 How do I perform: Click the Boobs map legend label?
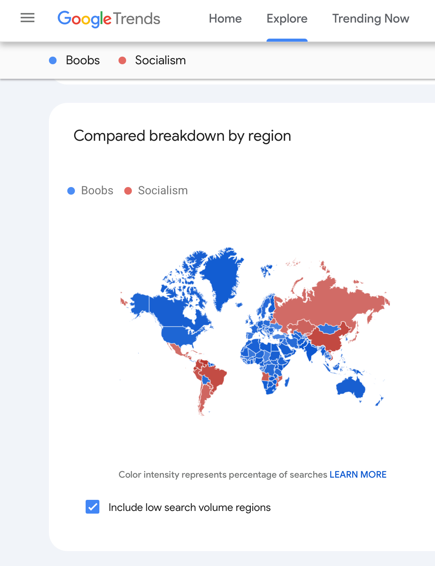pos(97,190)
